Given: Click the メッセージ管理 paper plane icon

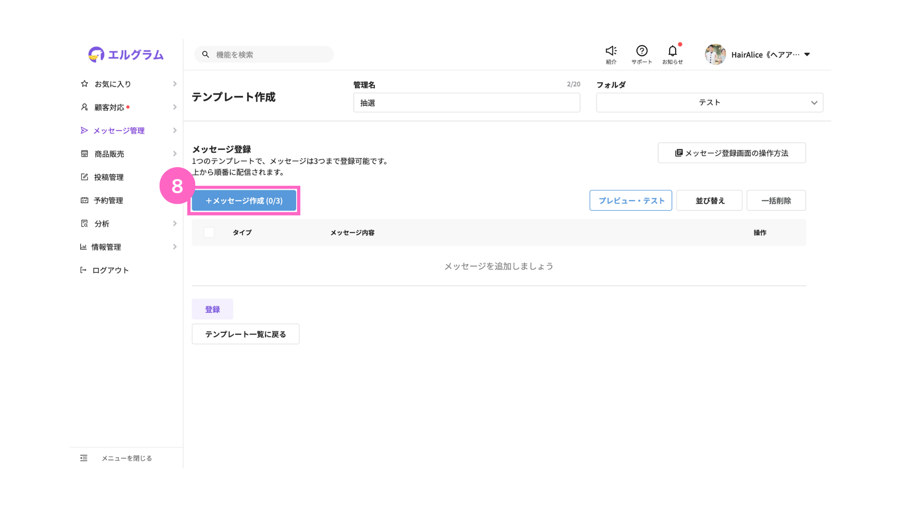Looking at the screenshot, I should click(x=84, y=131).
